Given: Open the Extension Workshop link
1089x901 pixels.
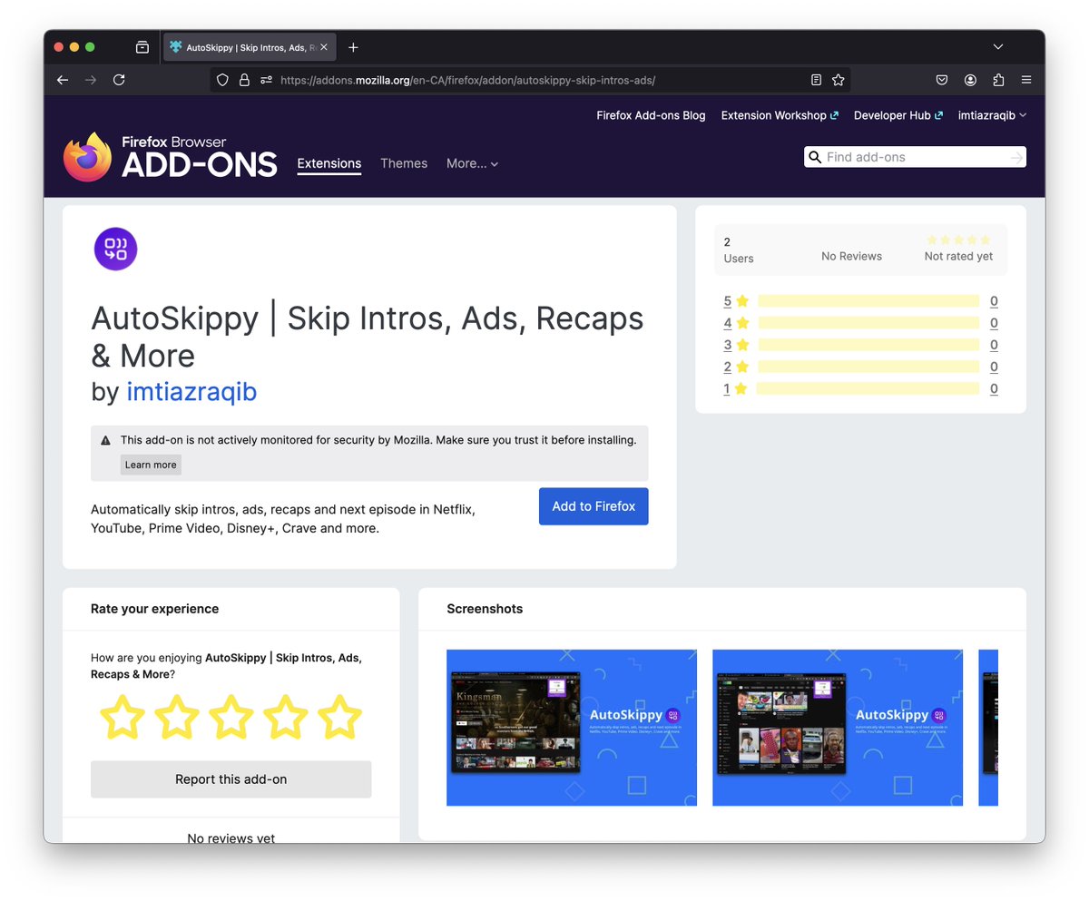Looking at the screenshot, I should 780,115.
